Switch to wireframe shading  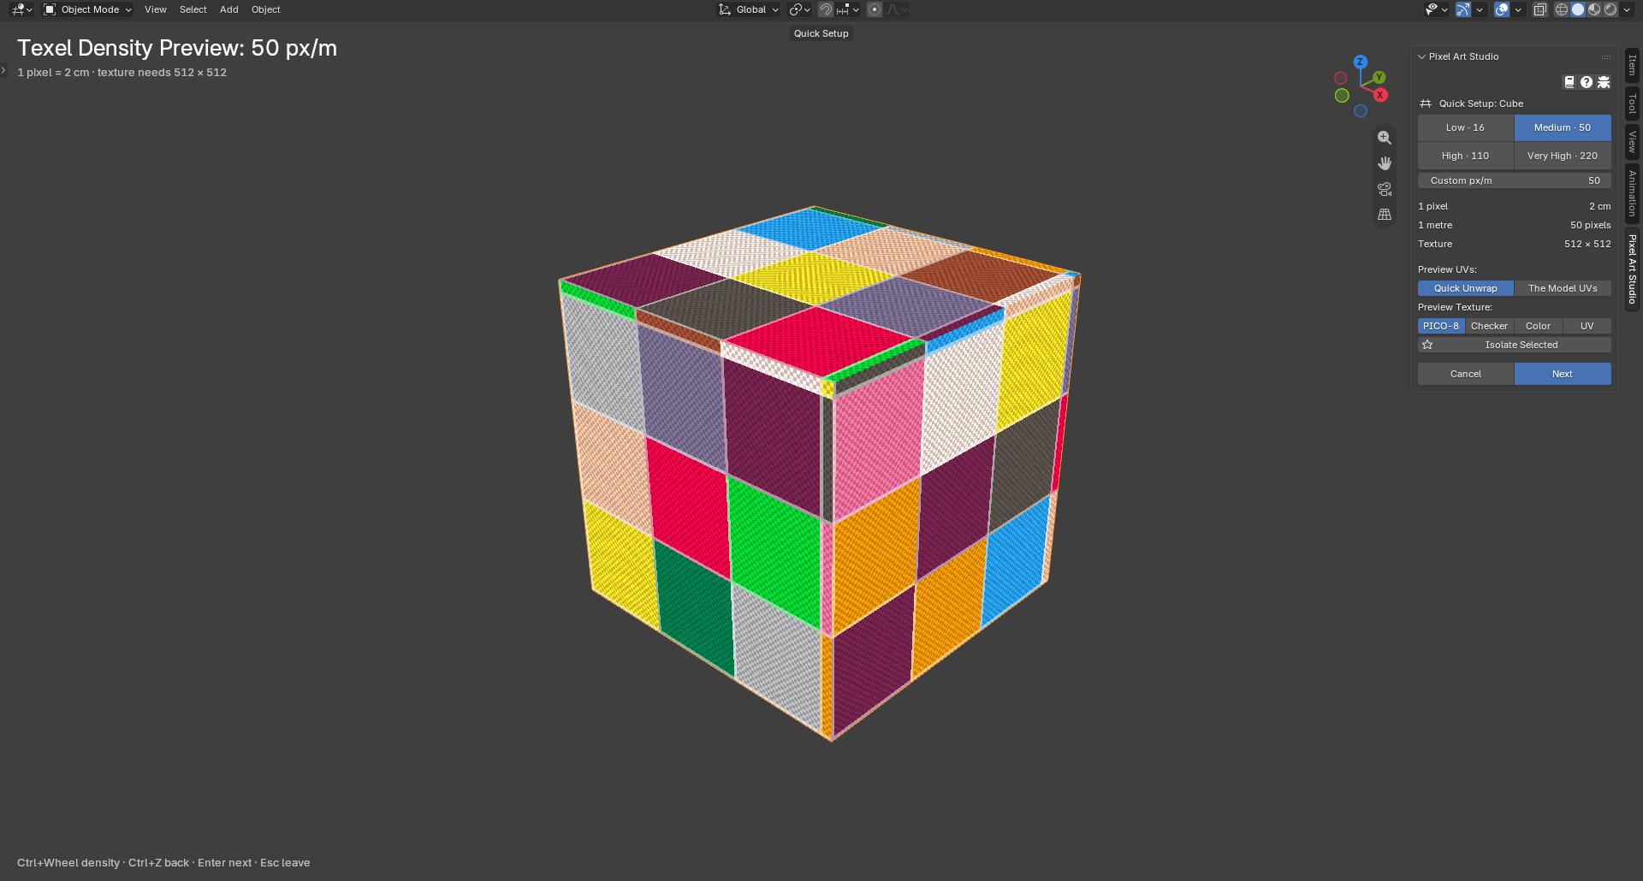(x=1562, y=9)
